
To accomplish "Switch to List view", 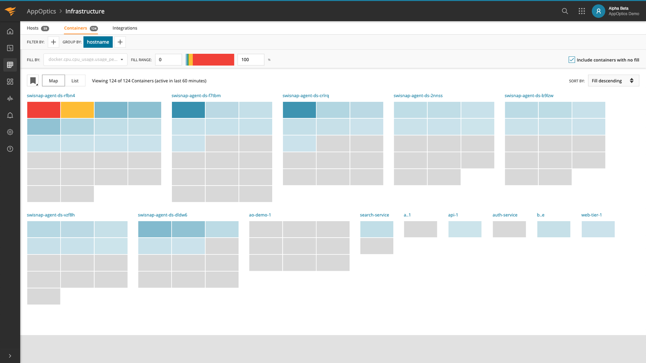I will (x=75, y=80).
